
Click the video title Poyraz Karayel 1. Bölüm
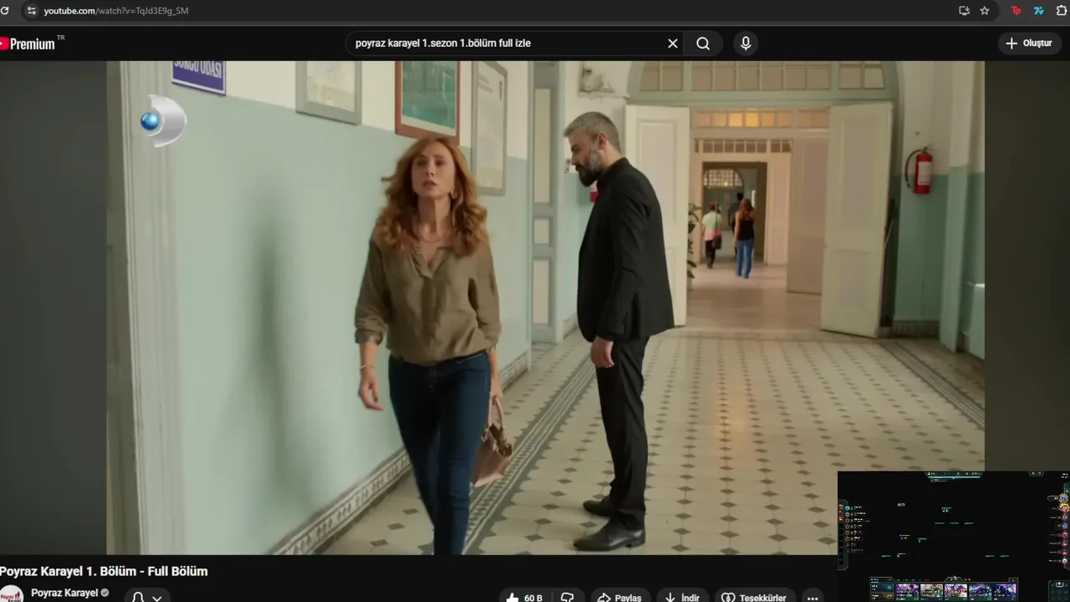(104, 571)
